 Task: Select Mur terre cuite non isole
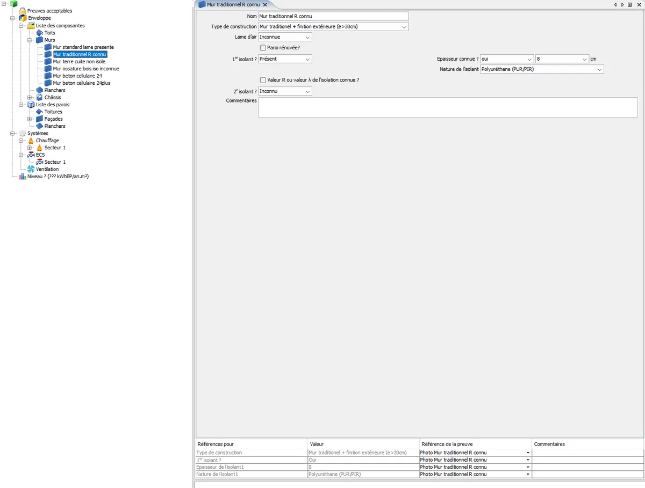pyautogui.click(x=79, y=62)
